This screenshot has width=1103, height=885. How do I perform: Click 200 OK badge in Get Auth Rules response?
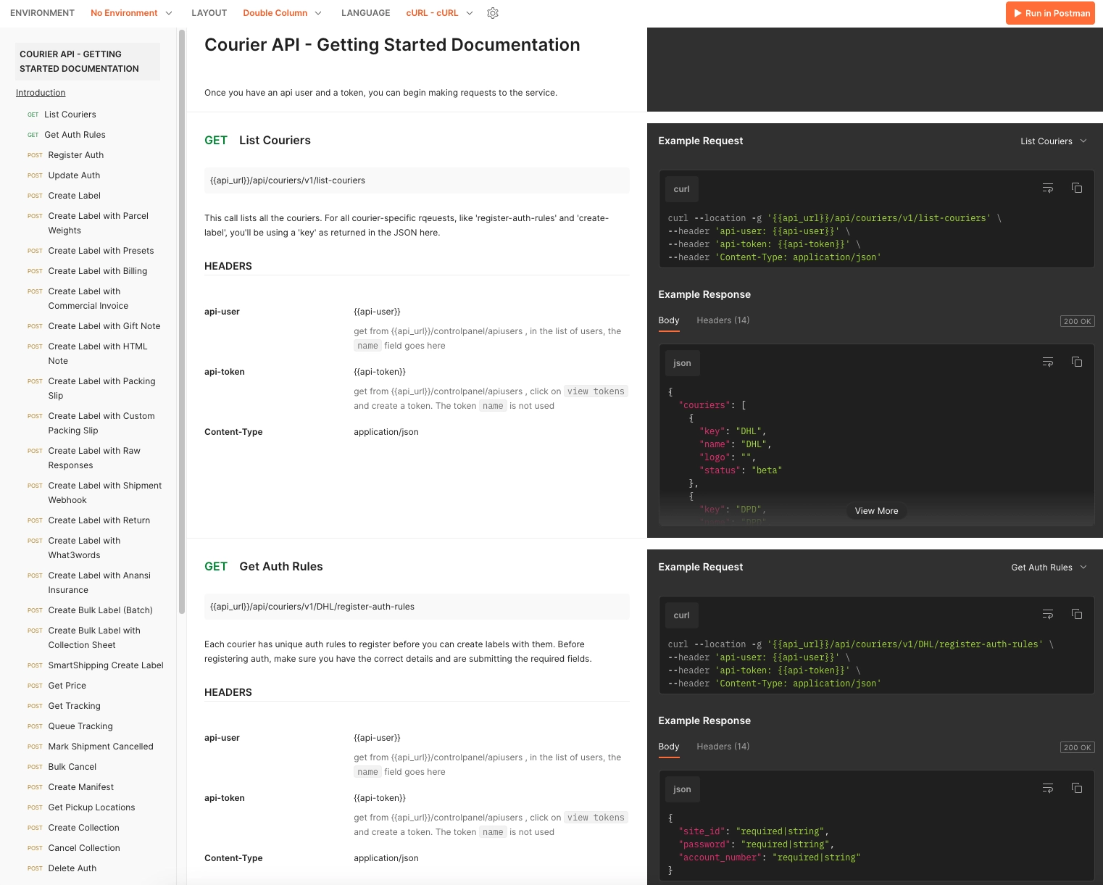[1077, 747]
